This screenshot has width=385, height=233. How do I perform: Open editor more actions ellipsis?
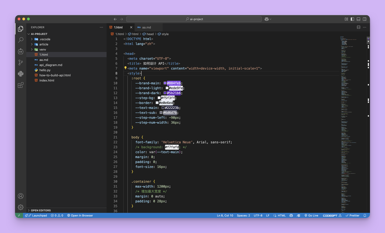(x=365, y=27)
